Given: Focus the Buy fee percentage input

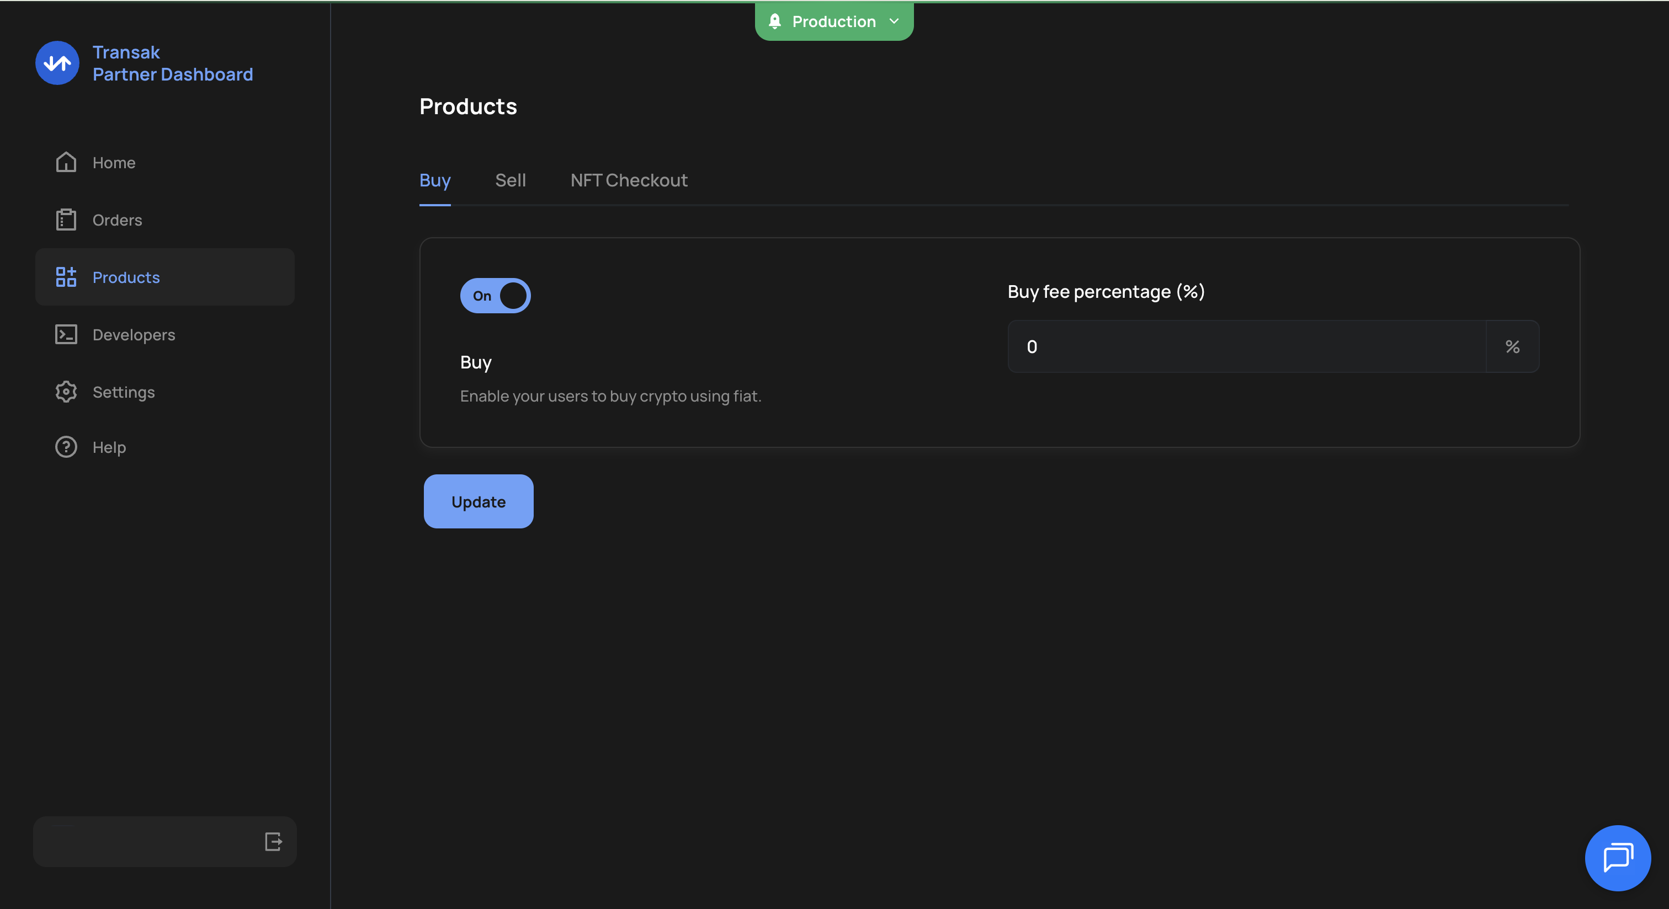Looking at the screenshot, I should point(1247,346).
